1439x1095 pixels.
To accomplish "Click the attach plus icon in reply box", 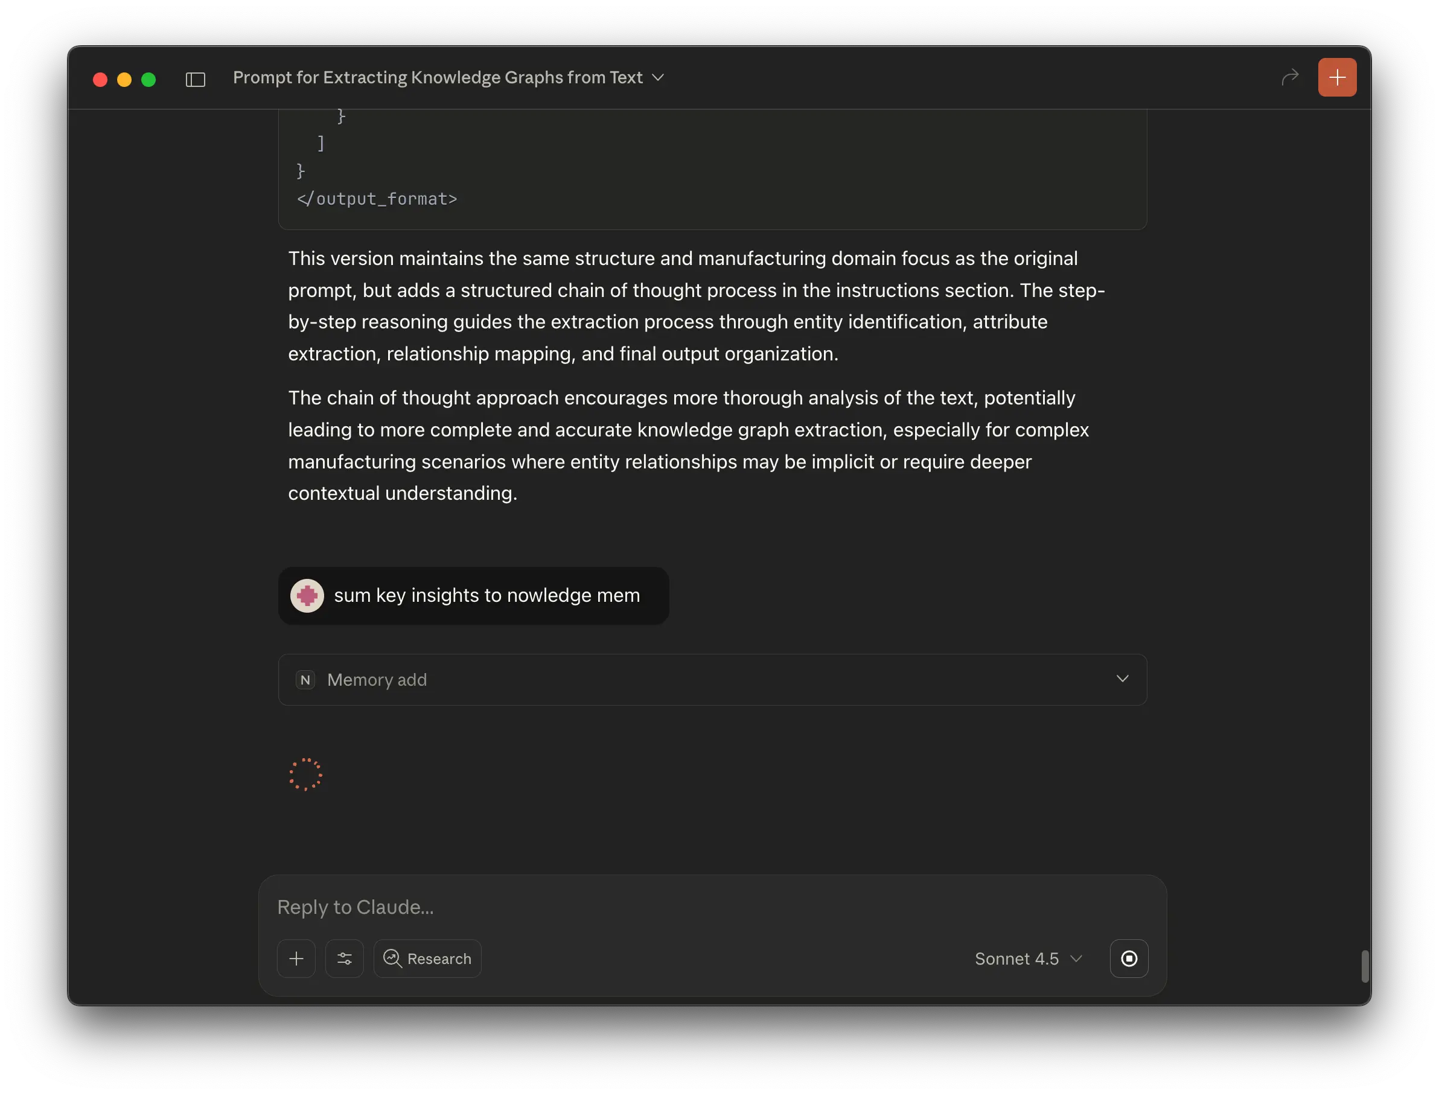I will coord(296,958).
